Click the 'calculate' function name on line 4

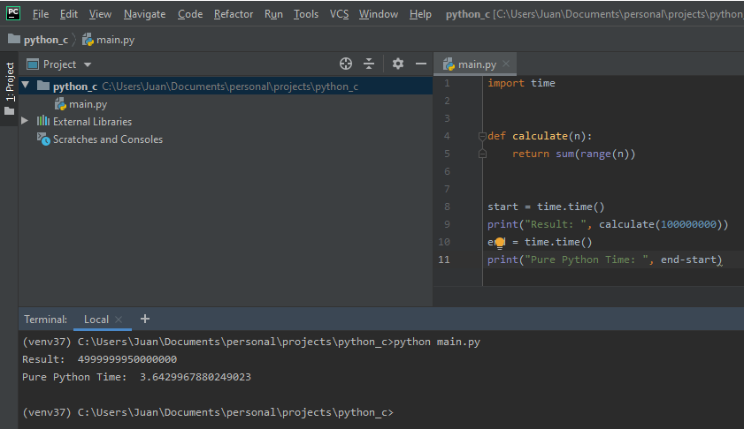[x=540, y=136]
